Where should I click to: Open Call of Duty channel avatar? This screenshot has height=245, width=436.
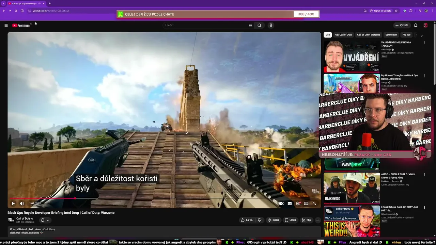(11, 220)
